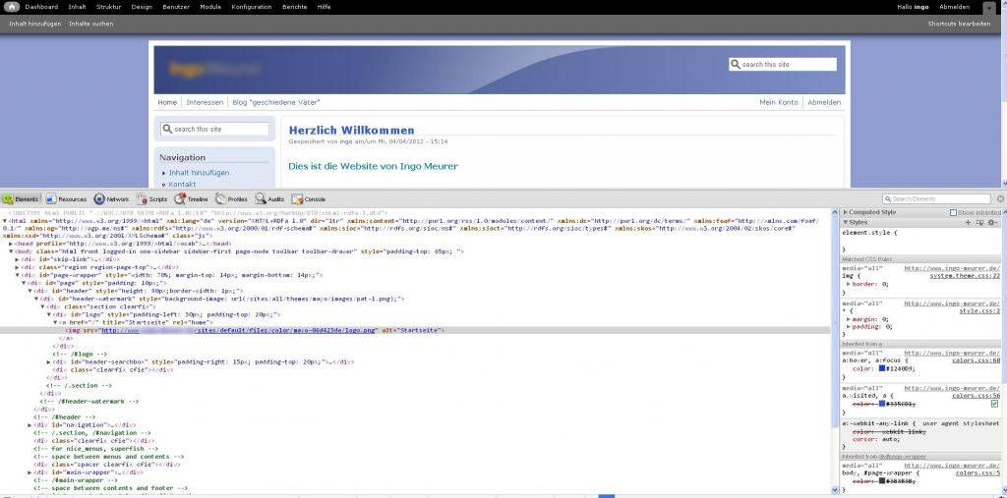
Task: Switch to the Profiles panel
Action: (x=232, y=198)
